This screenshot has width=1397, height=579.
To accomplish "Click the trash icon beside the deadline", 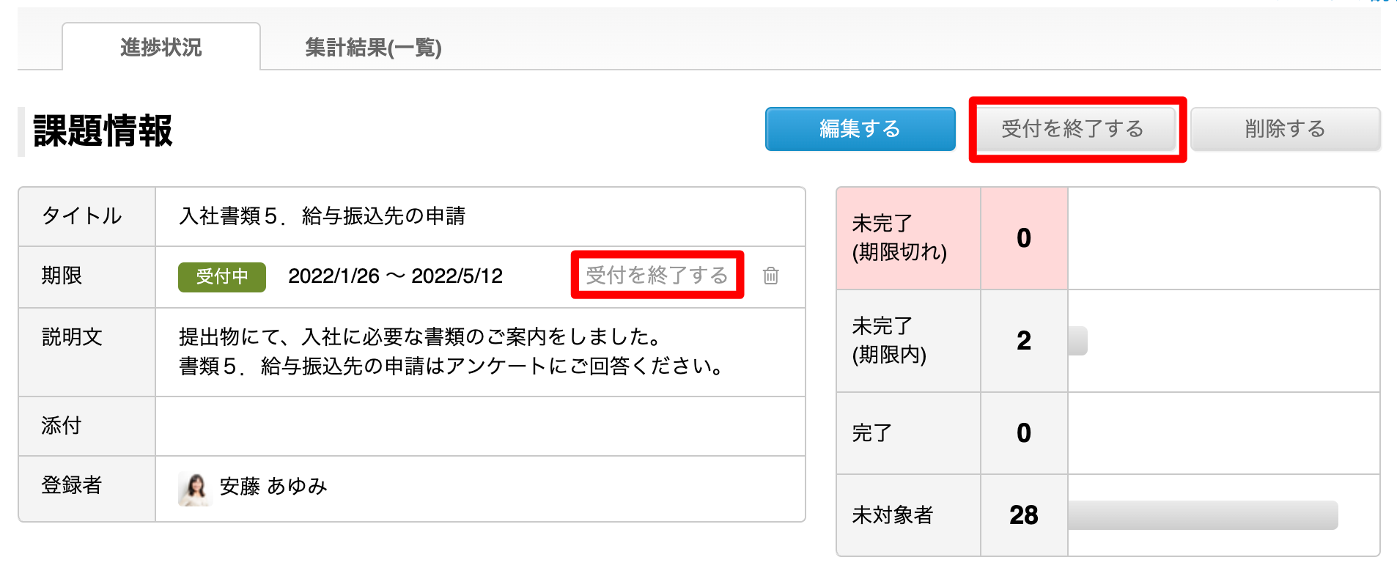I will click(770, 276).
